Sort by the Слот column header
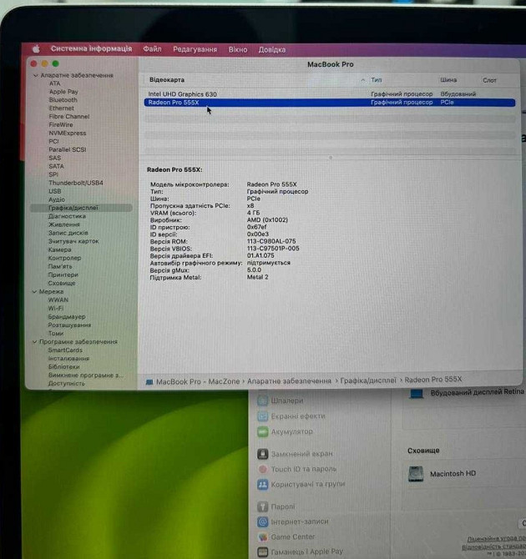Screen dimensions: 526x559 click(x=489, y=80)
